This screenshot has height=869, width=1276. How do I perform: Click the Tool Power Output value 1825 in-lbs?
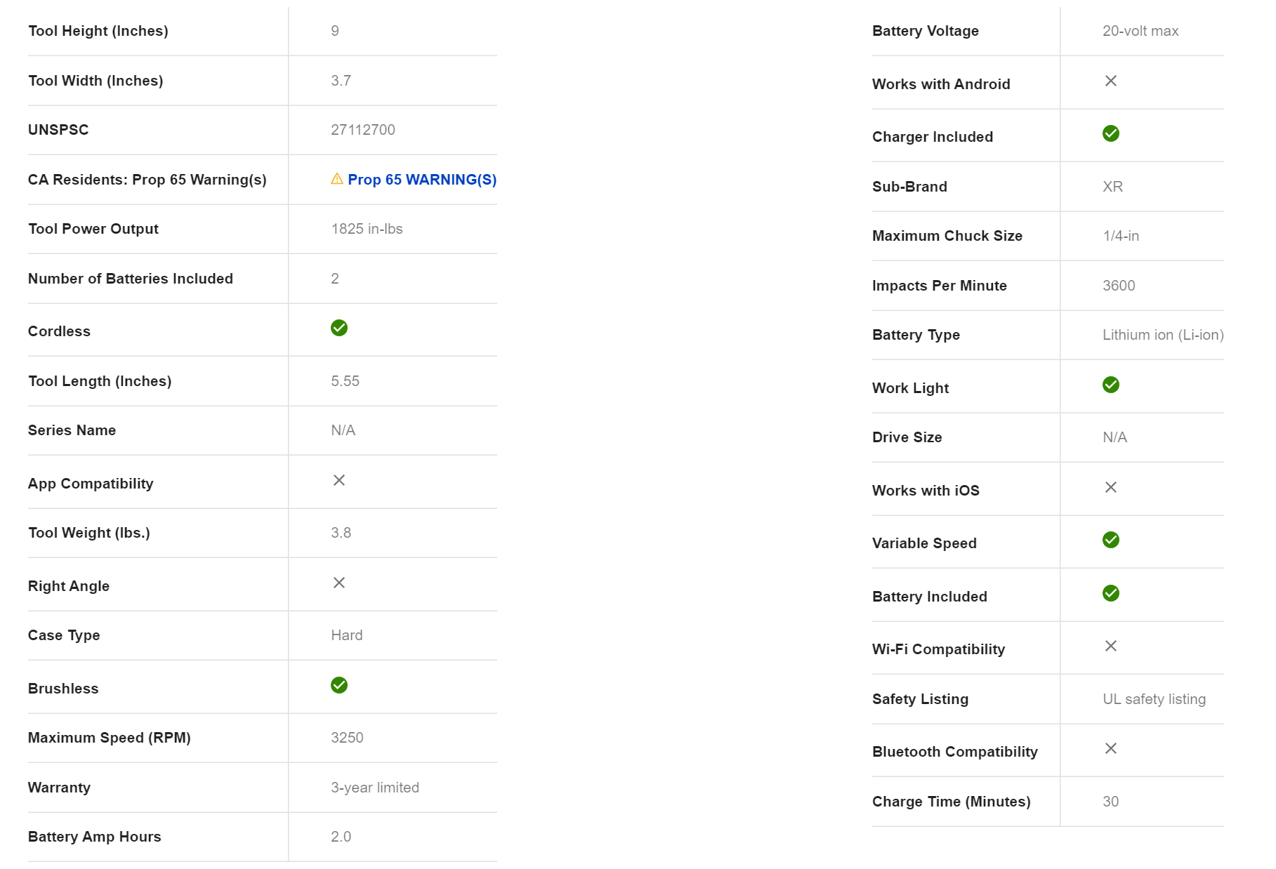(367, 229)
